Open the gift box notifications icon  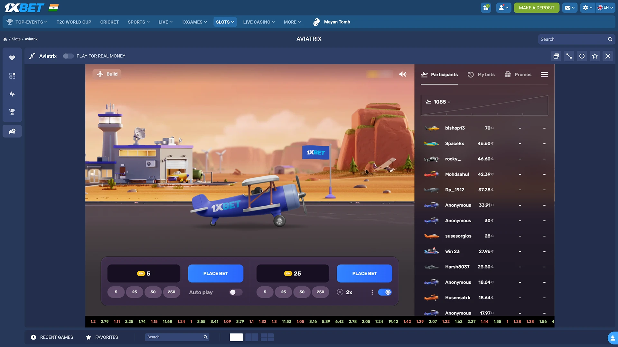pyautogui.click(x=486, y=7)
